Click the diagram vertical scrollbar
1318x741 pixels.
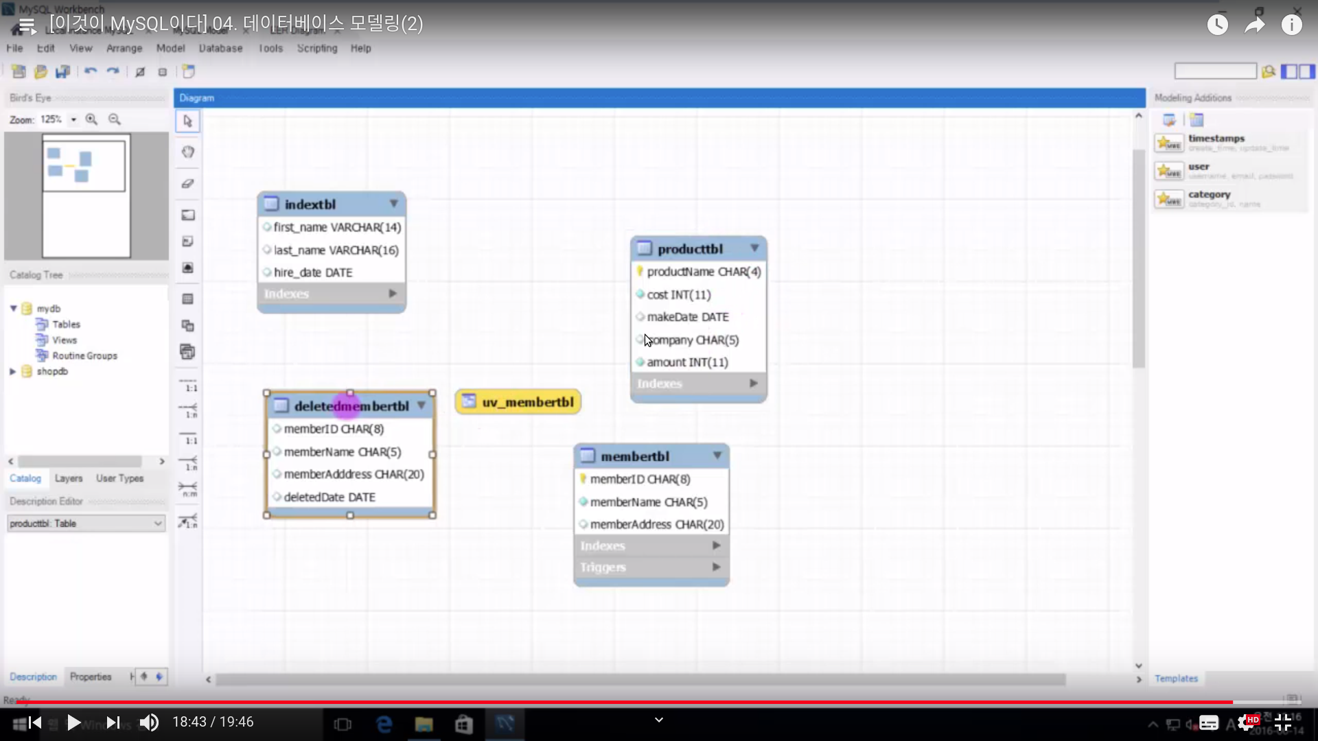click(1139, 258)
